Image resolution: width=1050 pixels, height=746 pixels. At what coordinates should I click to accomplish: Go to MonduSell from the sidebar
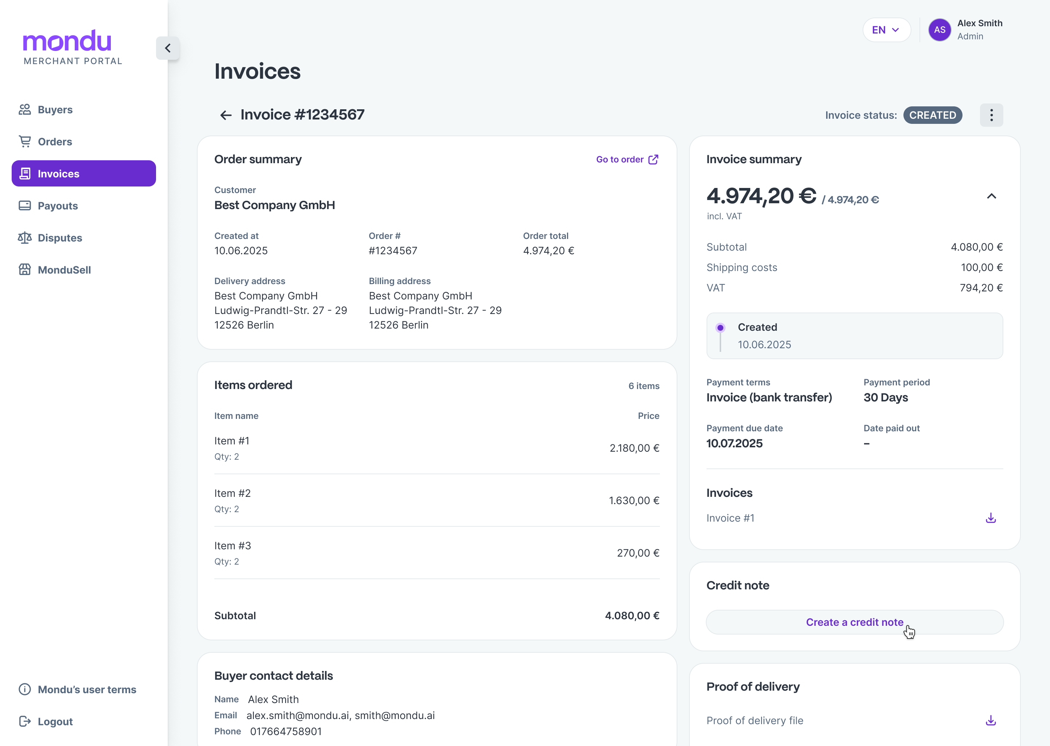[x=64, y=270]
